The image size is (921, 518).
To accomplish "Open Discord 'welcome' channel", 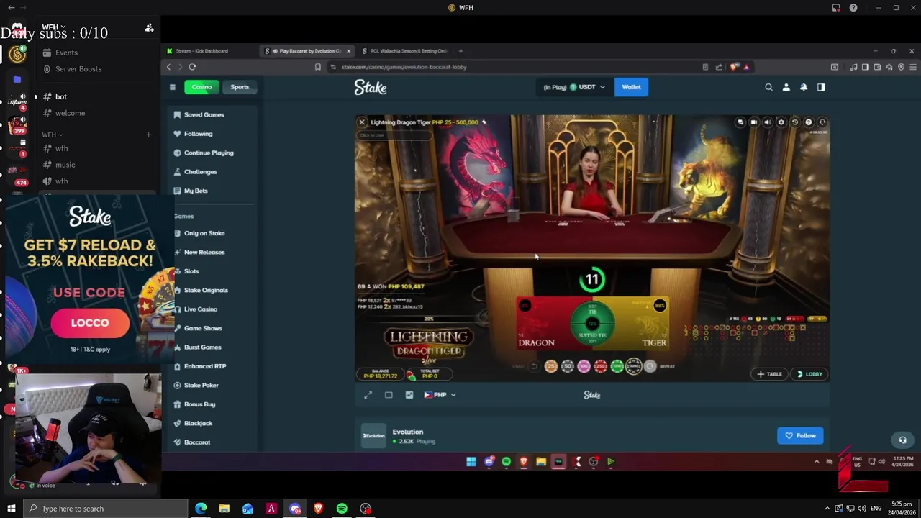I will [x=70, y=113].
